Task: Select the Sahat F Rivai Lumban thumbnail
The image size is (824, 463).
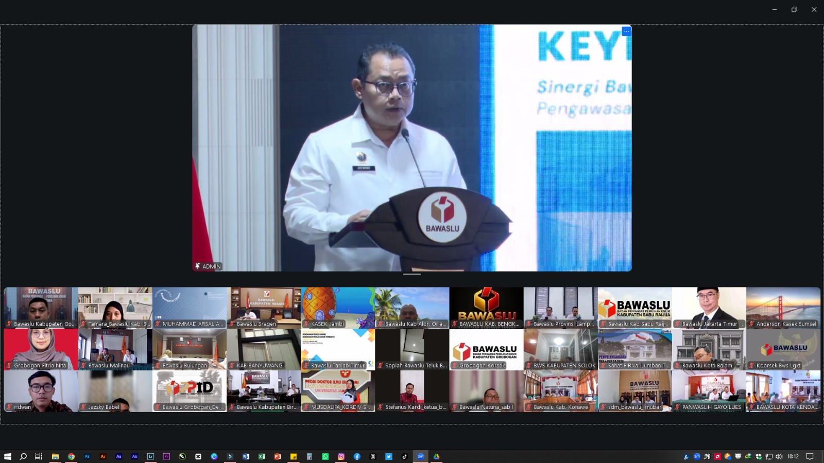Action: 635,349
